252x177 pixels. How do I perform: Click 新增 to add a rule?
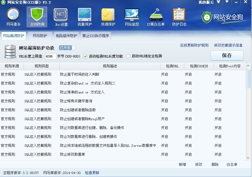(x=183, y=165)
